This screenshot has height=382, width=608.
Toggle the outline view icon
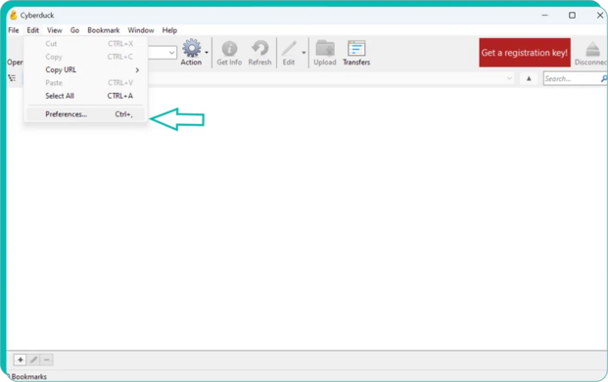coord(12,78)
